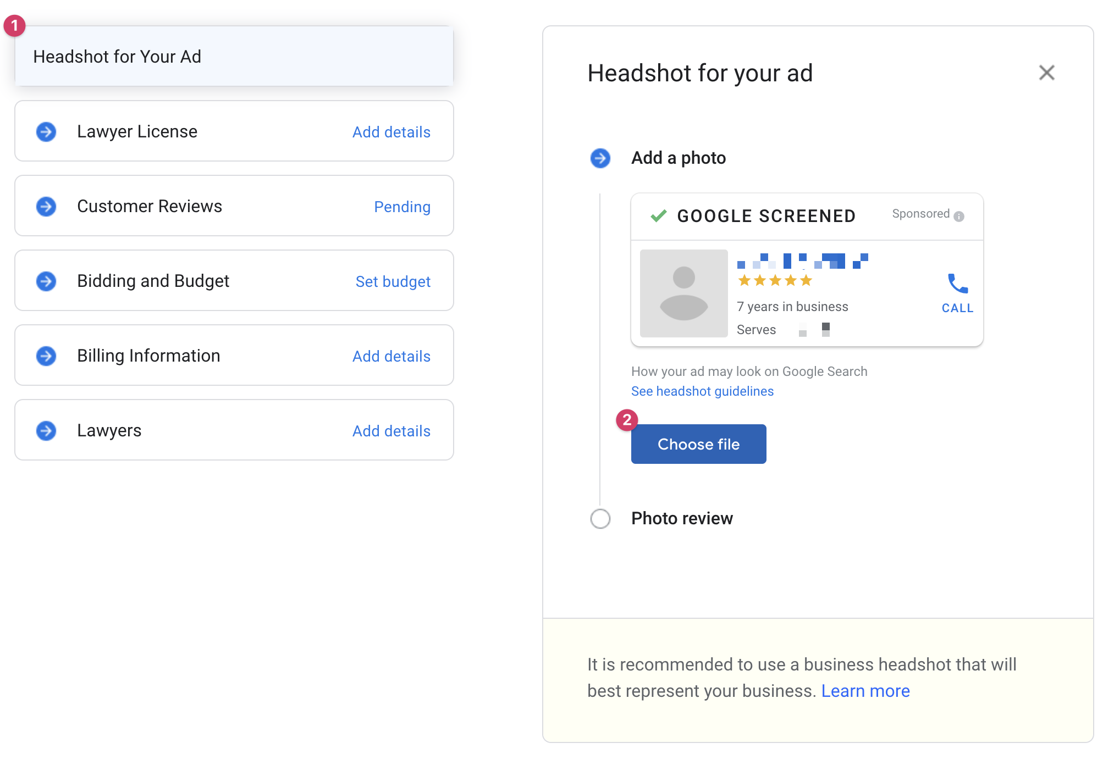Click the placeholder headshot thumbnail
This screenshot has width=1114, height=765.
(x=683, y=293)
